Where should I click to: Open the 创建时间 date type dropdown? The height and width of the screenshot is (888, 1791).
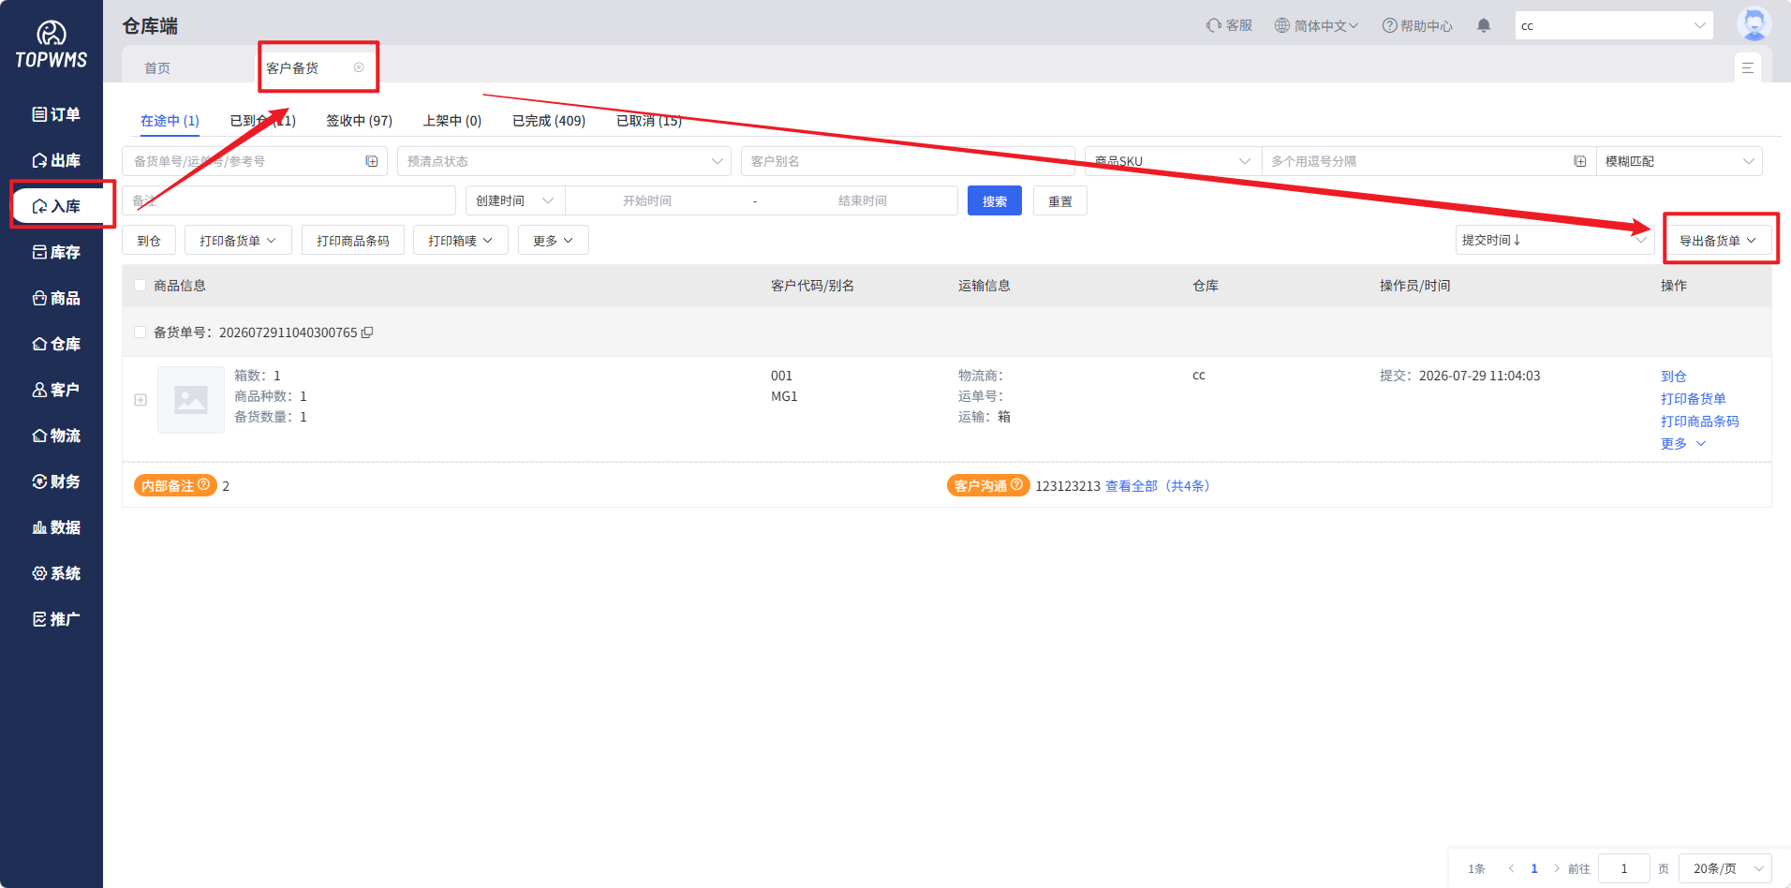pos(515,200)
